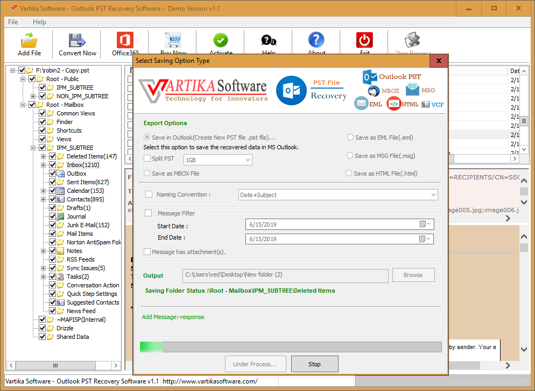This screenshot has height=391, width=535.
Task: Open the Office365 toolbar icon
Action: pos(125,41)
